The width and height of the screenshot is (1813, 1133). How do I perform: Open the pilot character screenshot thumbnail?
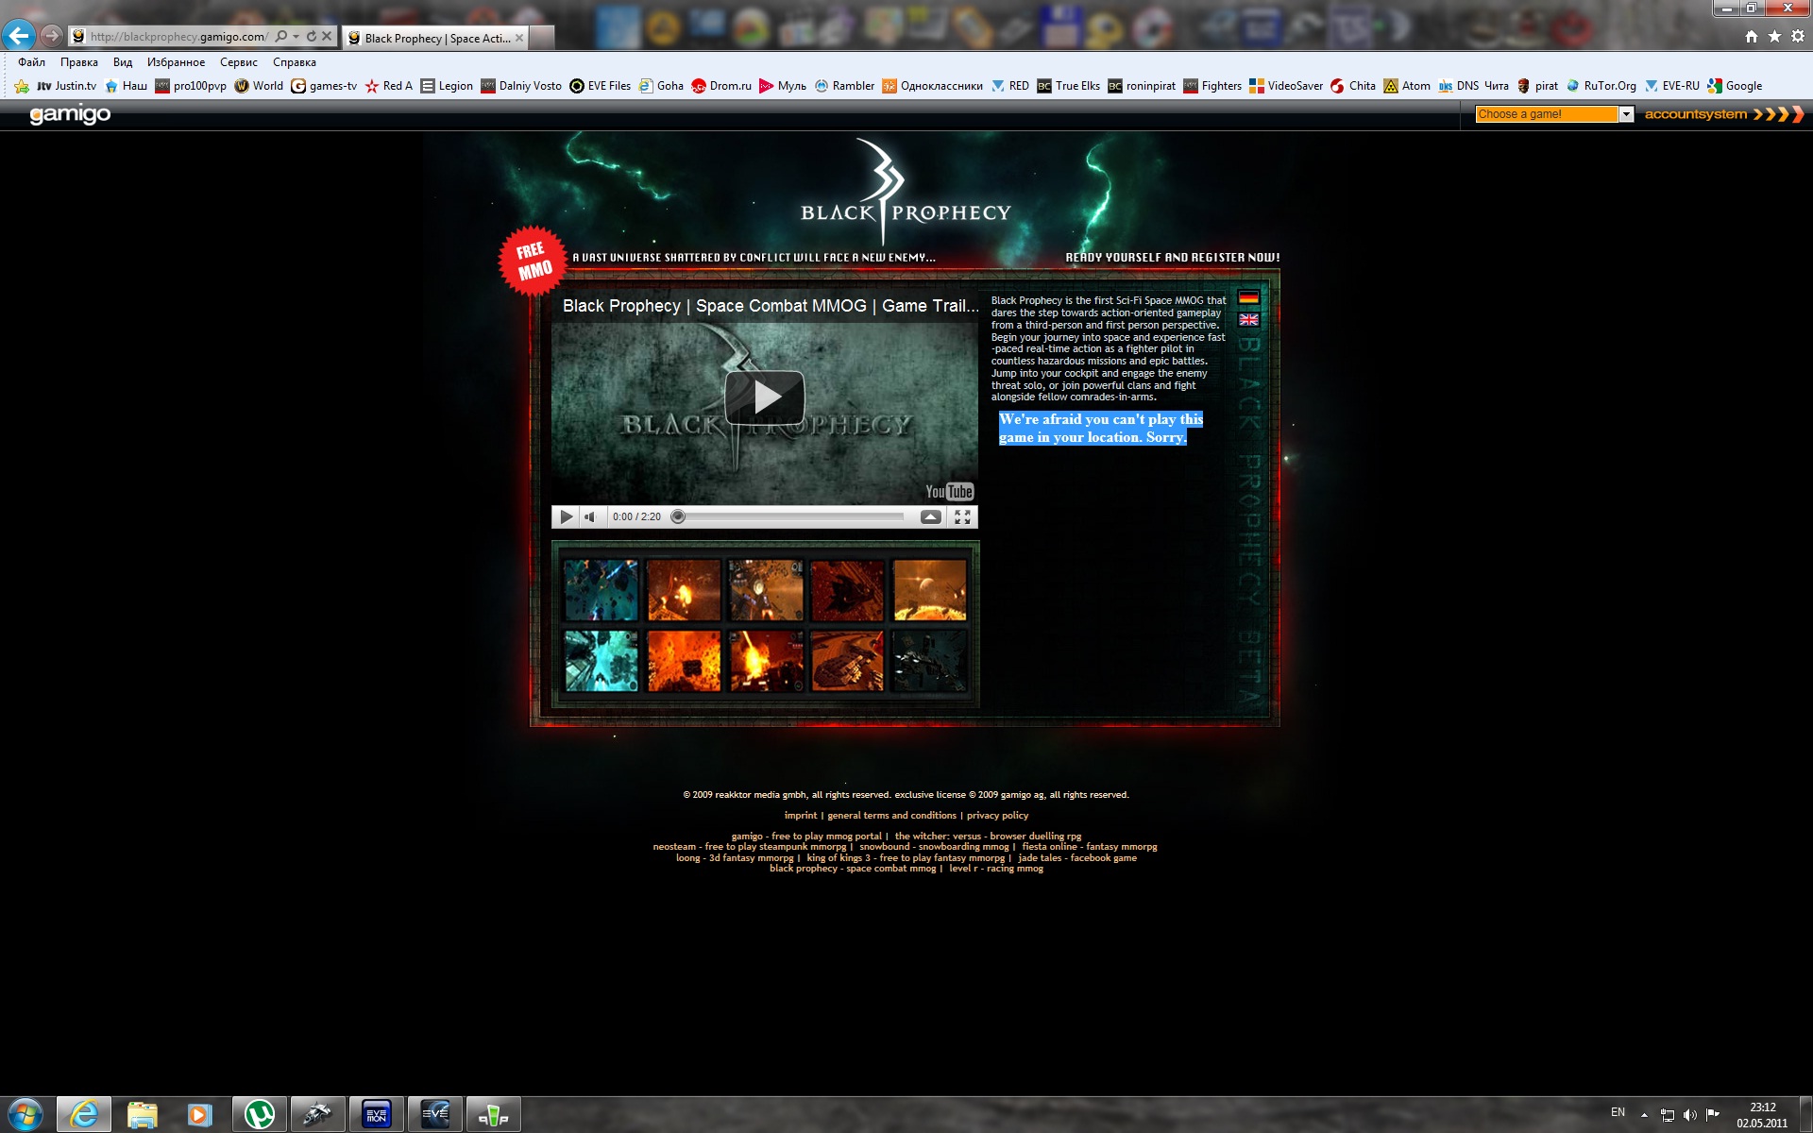point(766,590)
